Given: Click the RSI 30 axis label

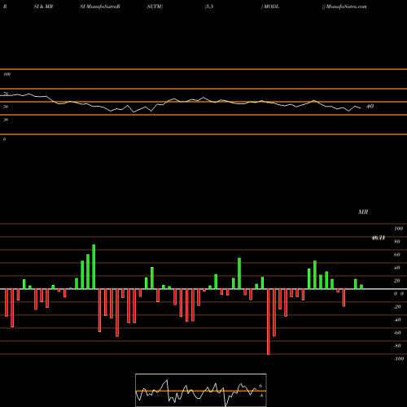Looking at the screenshot, I should point(6,120).
